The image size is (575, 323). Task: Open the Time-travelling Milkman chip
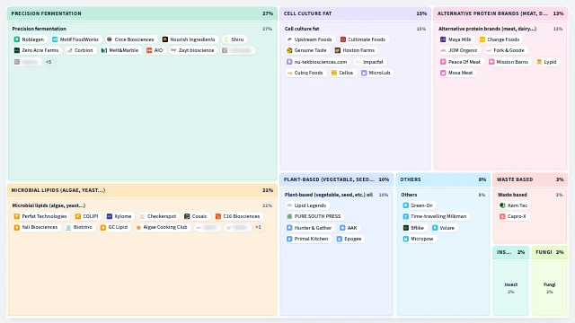435,216
